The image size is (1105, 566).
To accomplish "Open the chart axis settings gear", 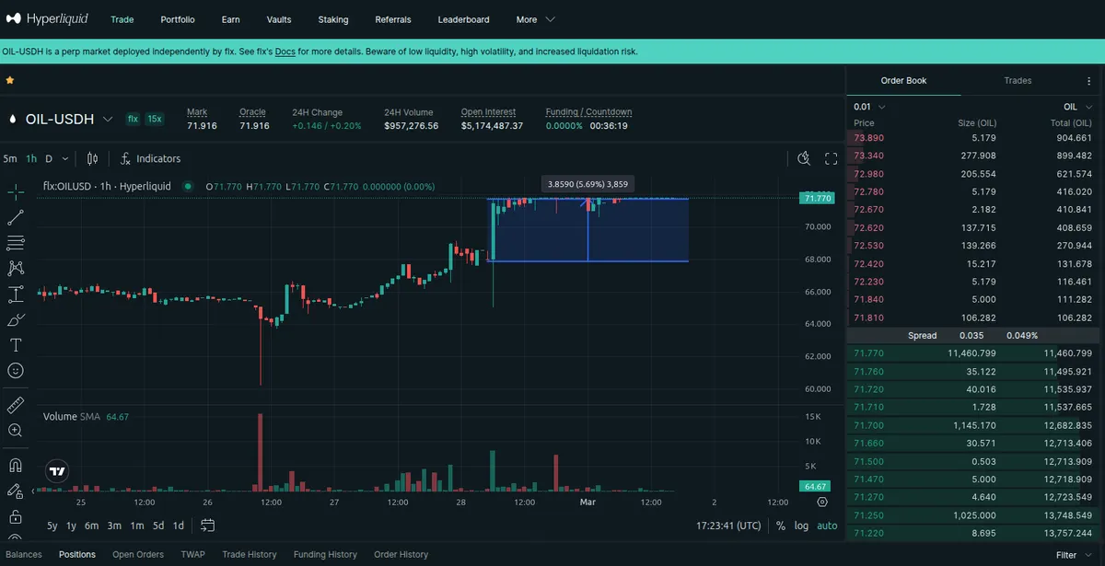I will (x=822, y=502).
